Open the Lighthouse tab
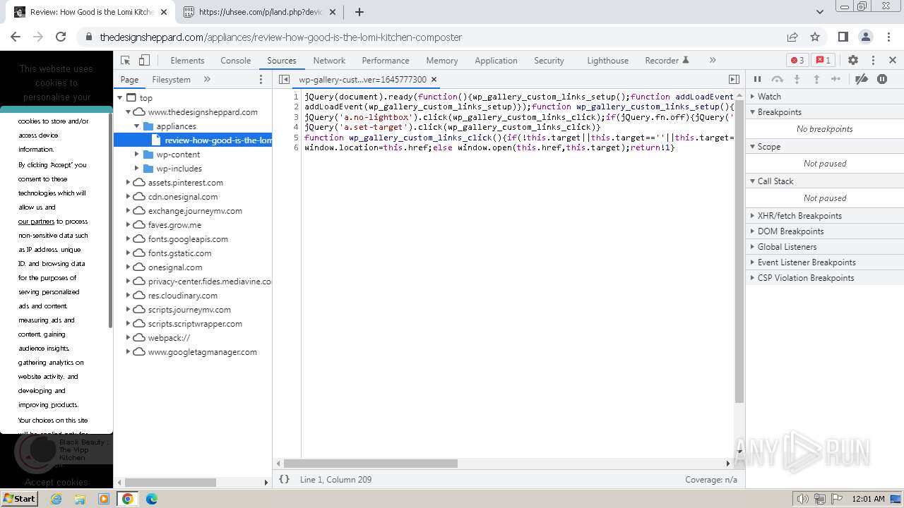The width and height of the screenshot is (904, 508). (607, 61)
